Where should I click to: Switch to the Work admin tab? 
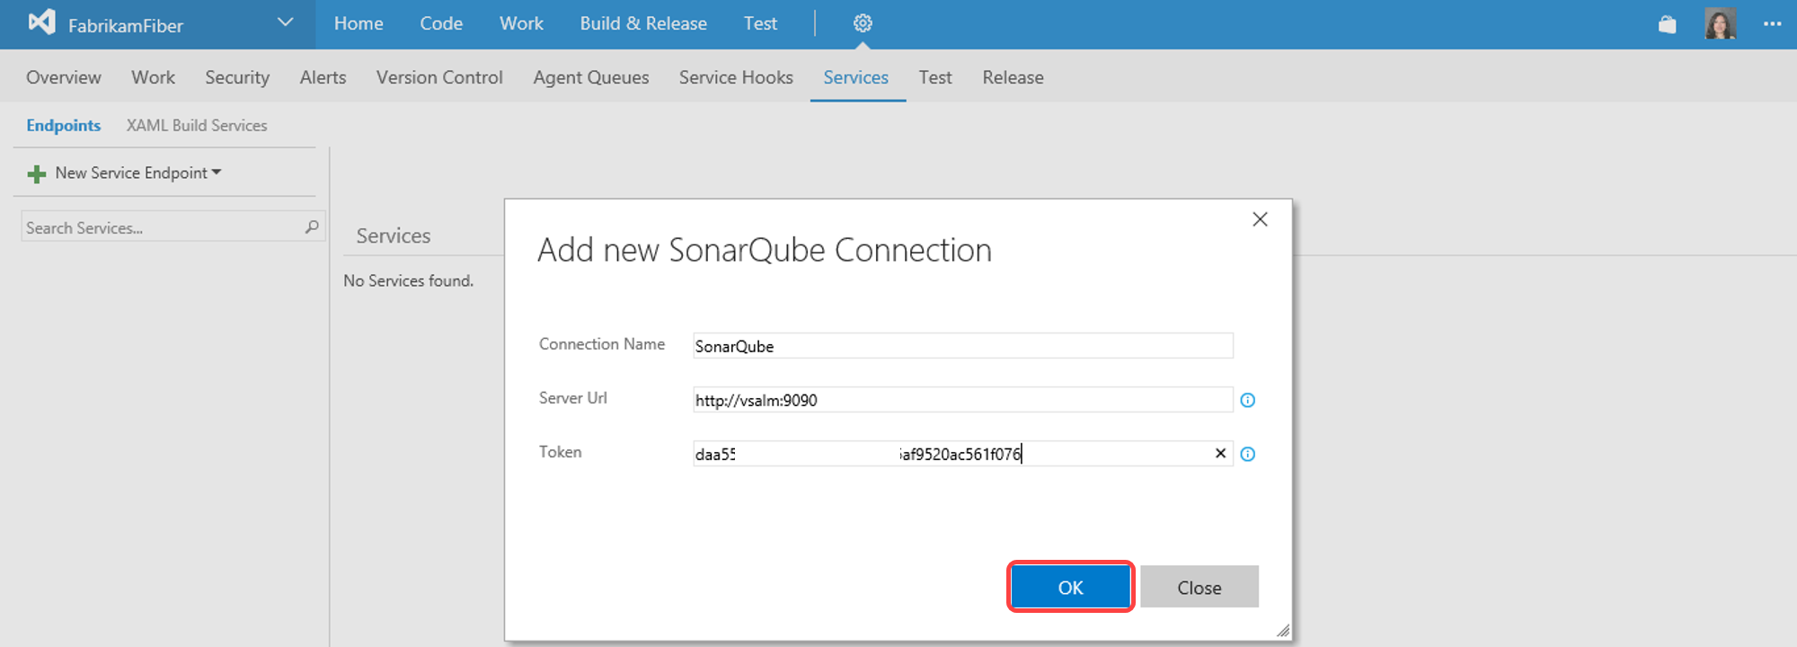point(153,77)
